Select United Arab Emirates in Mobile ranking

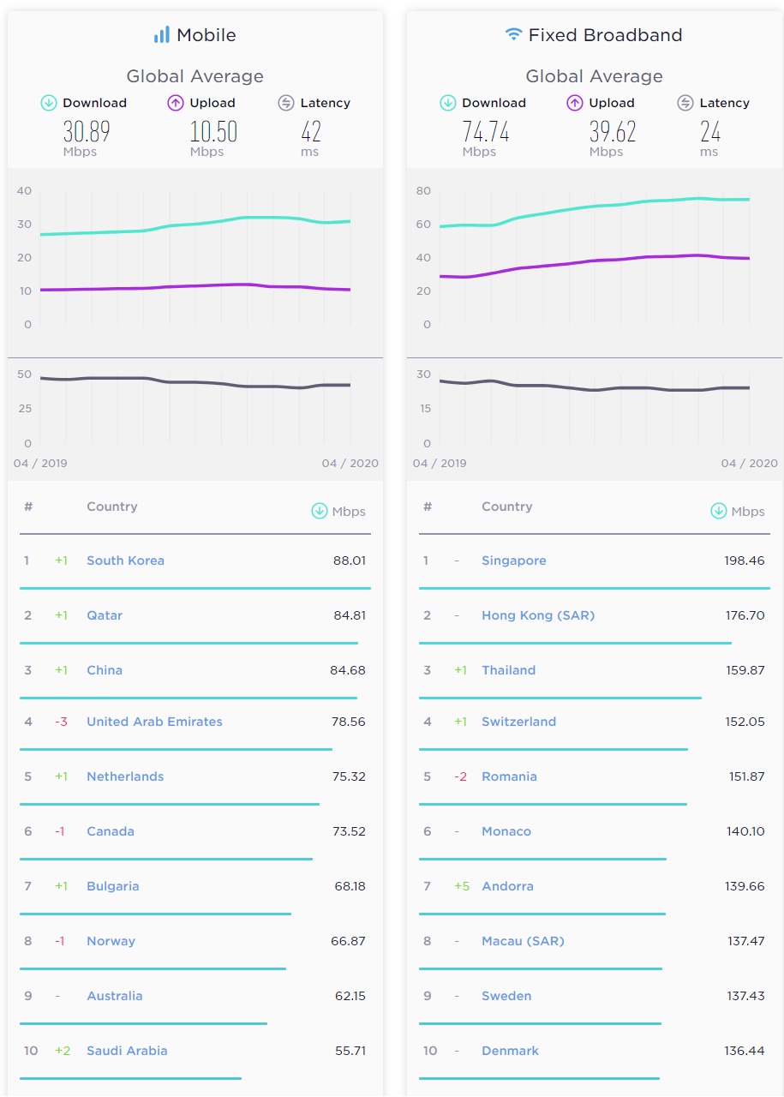tap(154, 722)
